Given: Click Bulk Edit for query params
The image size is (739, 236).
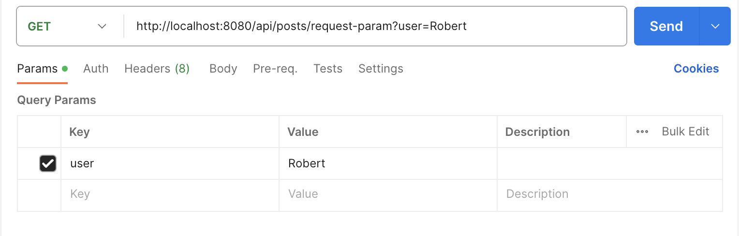Looking at the screenshot, I should pyautogui.click(x=685, y=132).
